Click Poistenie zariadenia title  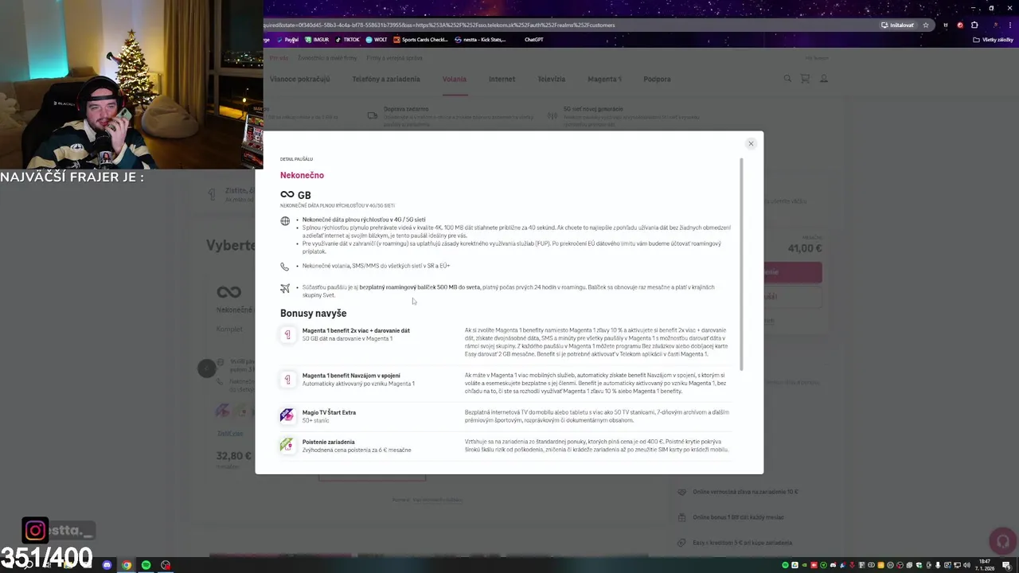329,442
